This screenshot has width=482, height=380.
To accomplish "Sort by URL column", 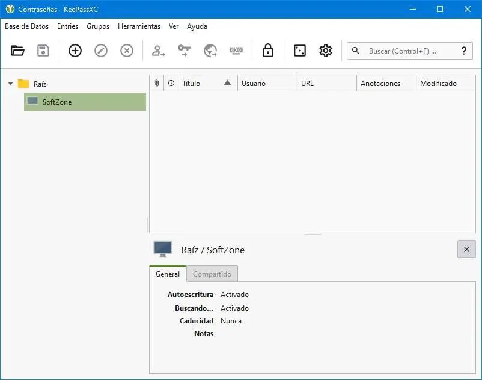I will (x=327, y=84).
